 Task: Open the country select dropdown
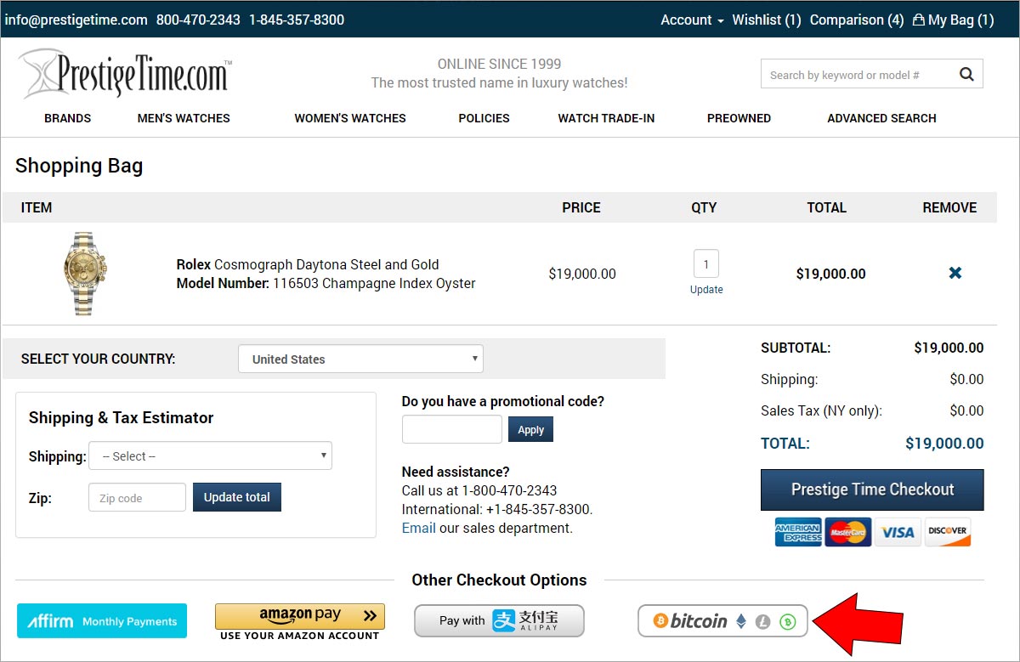(x=360, y=359)
